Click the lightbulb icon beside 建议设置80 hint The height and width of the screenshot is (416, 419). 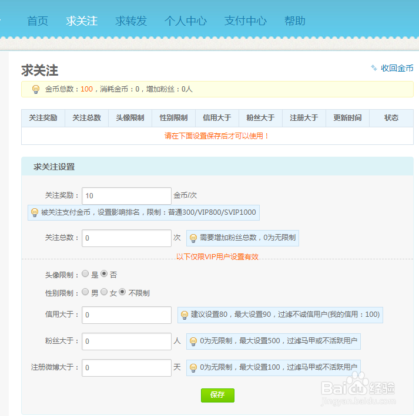point(185,315)
